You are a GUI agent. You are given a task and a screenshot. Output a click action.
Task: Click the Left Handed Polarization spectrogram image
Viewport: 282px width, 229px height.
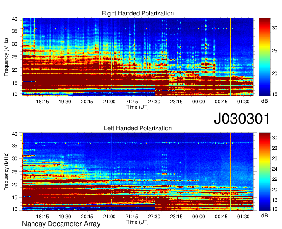pos(138,172)
